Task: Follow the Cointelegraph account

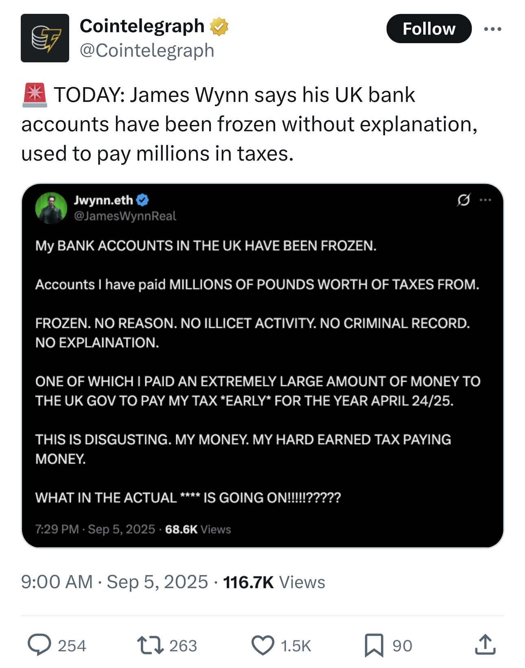Action: tap(429, 29)
